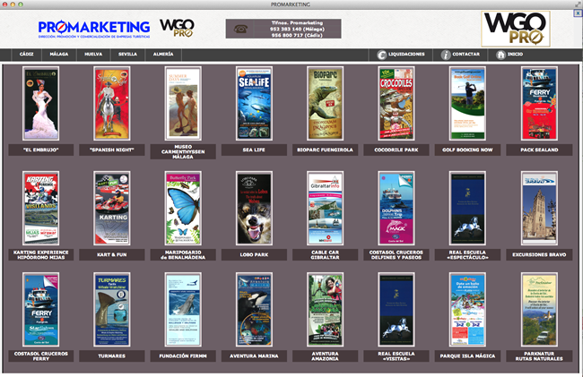Open the Spanish Night brochure thumbnail
The width and height of the screenshot is (583, 377).
(112, 103)
